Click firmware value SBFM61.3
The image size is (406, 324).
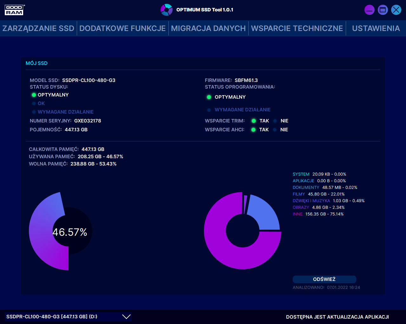pos(246,80)
